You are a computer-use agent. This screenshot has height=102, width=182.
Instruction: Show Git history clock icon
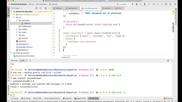166,4
